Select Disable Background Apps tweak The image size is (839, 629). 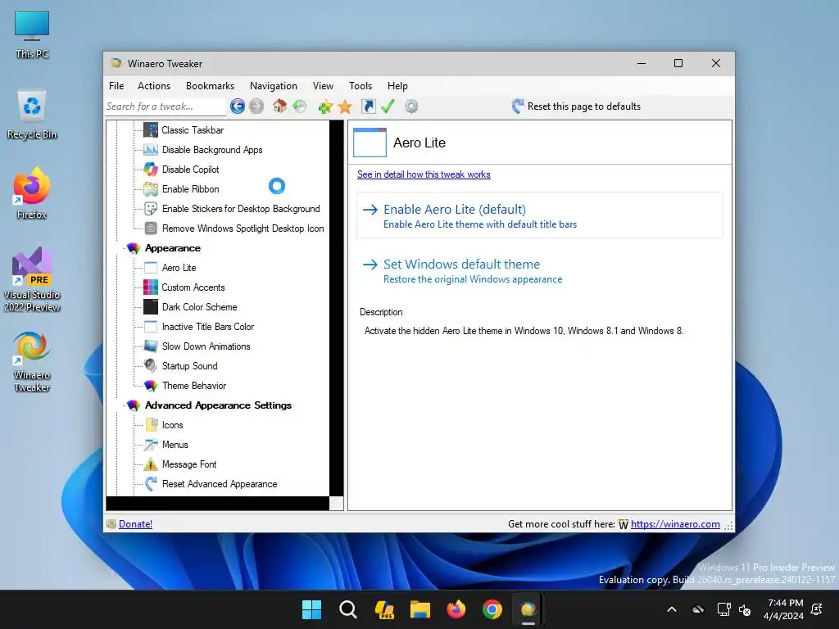coord(212,150)
